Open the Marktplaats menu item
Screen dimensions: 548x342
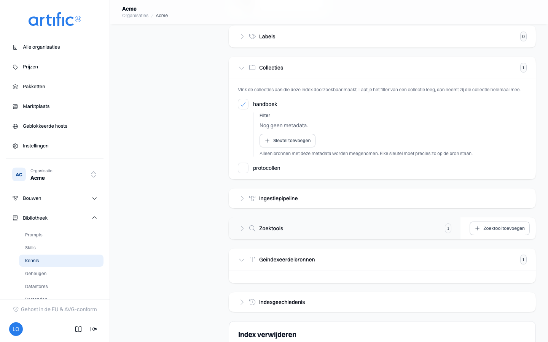pos(55,106)
